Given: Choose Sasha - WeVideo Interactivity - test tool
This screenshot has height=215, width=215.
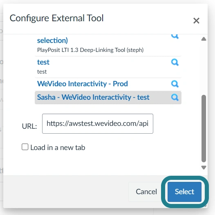Looking at the screenshot, I should coord(93,97).
